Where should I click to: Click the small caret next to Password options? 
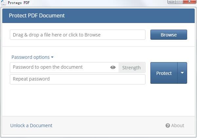pos(52,57)
